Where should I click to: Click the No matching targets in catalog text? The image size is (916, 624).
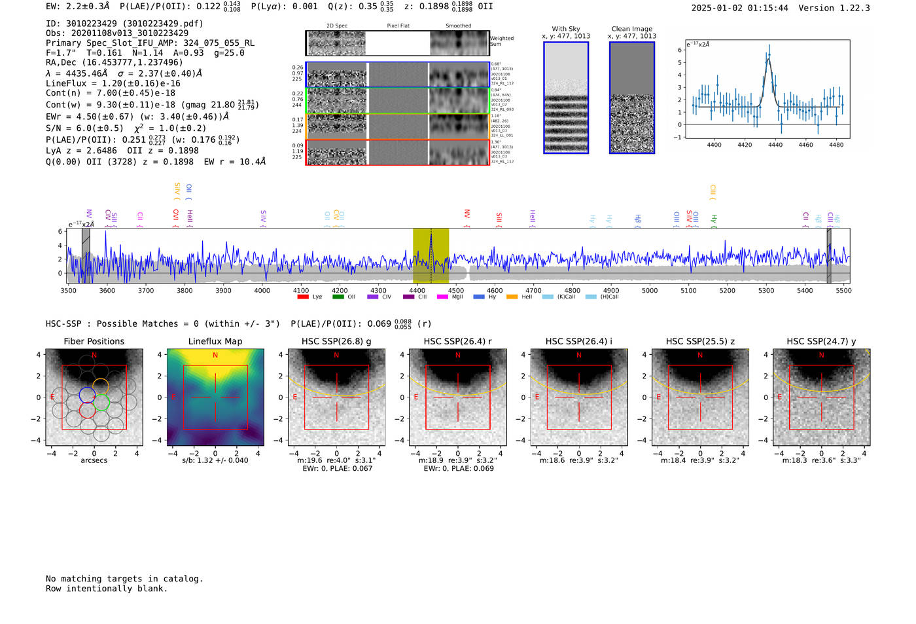coord(124,579)
